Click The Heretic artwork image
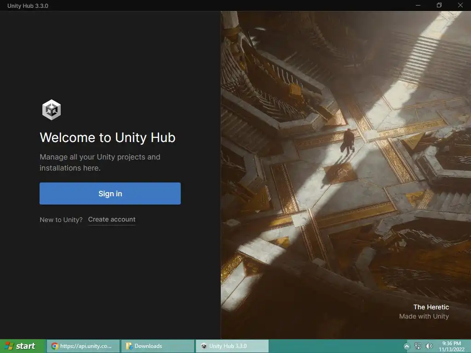471x353 pixels. (346, 175)
